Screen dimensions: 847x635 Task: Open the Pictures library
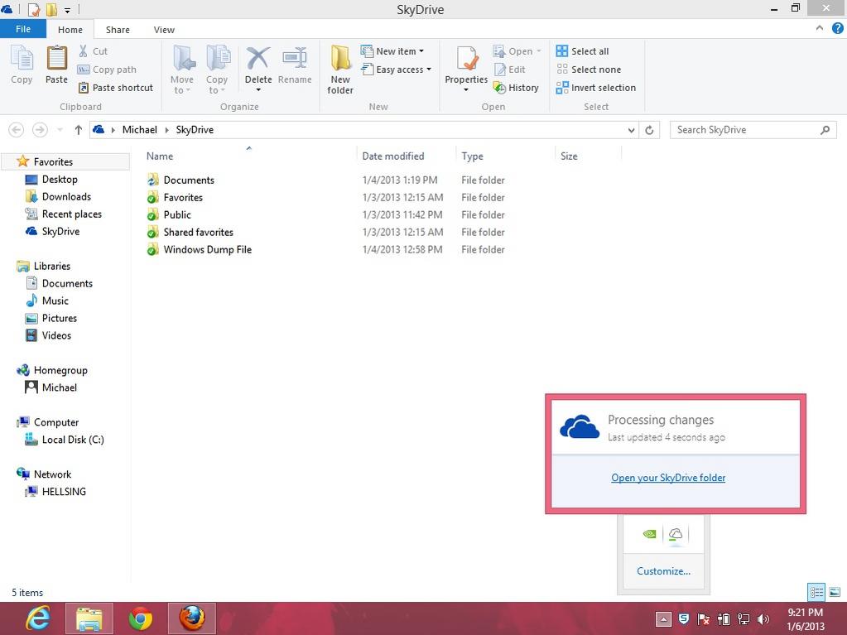coord(60,318)
